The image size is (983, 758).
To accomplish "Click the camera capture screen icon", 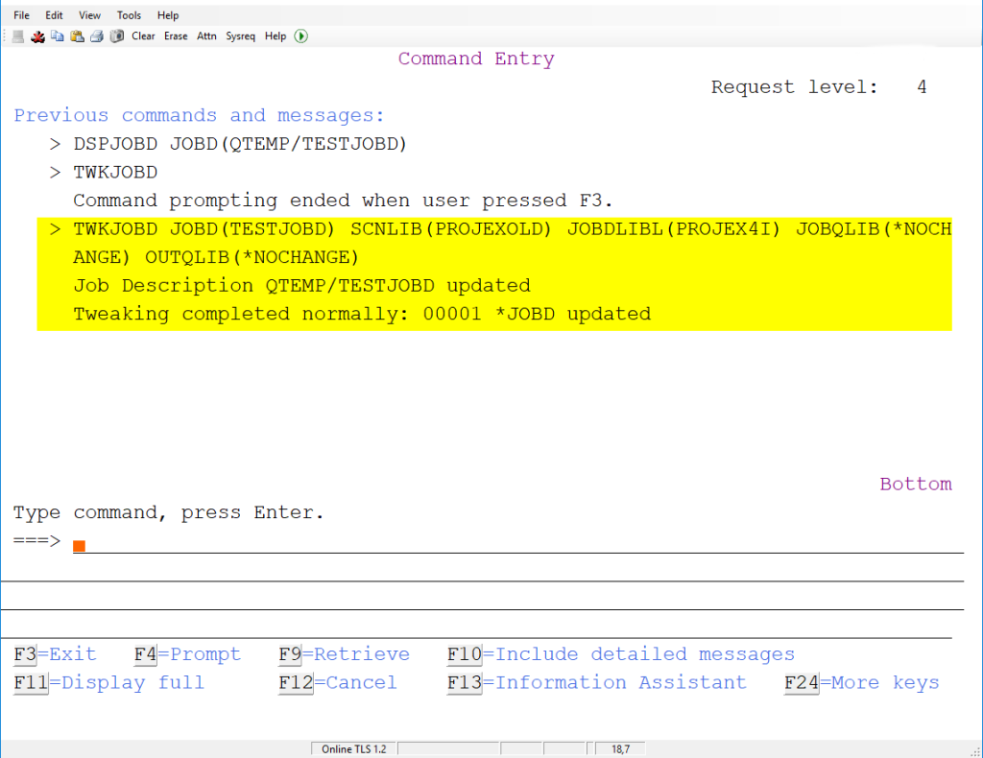I will 116,36.
